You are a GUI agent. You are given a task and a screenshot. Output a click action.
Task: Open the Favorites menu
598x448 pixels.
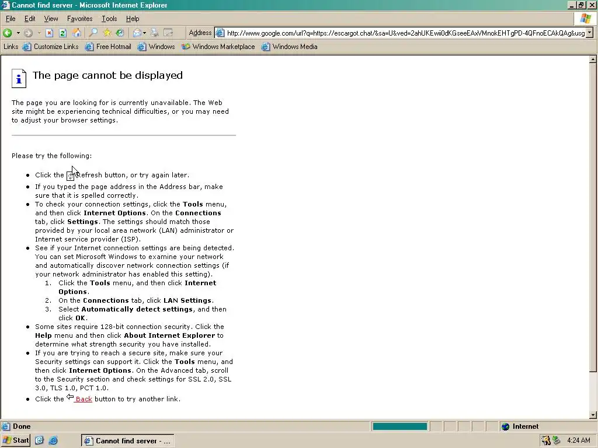79,18
